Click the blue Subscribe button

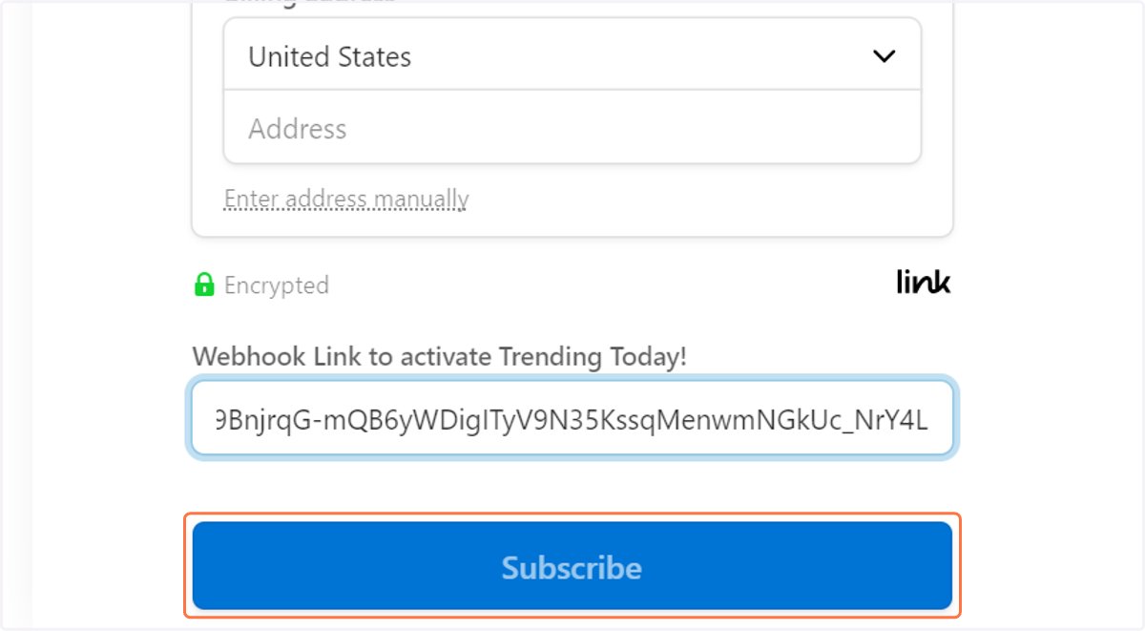coord(572,565)
